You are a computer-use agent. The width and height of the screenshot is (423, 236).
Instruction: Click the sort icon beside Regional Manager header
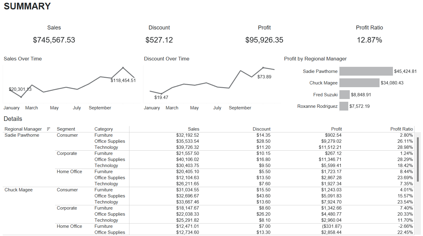48,129
